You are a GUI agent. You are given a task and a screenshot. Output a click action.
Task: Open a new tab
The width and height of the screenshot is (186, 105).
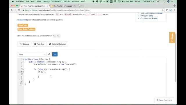[x=82, y=6]
